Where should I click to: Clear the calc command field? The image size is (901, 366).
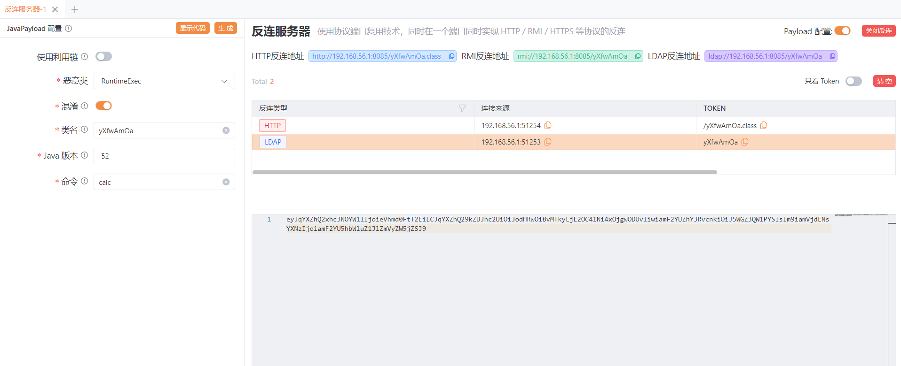[x=226, y=182]
